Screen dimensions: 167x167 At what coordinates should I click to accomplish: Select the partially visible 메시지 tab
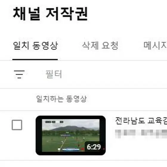point(155,46)
